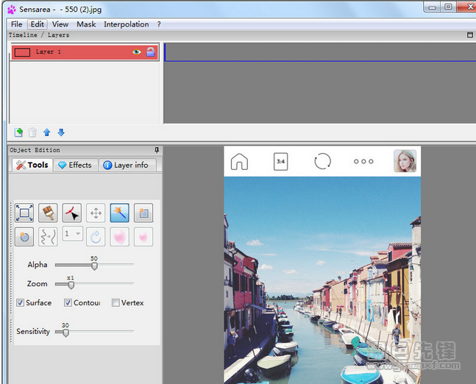Click the Alpha slider handle
The width and height of the screenshot is (476, 384).
94,266
